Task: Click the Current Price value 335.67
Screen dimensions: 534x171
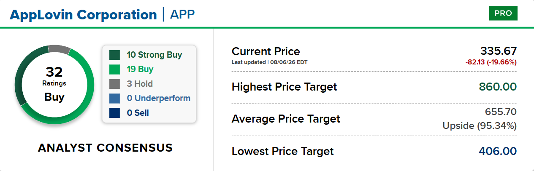Action: pos(499,51)
